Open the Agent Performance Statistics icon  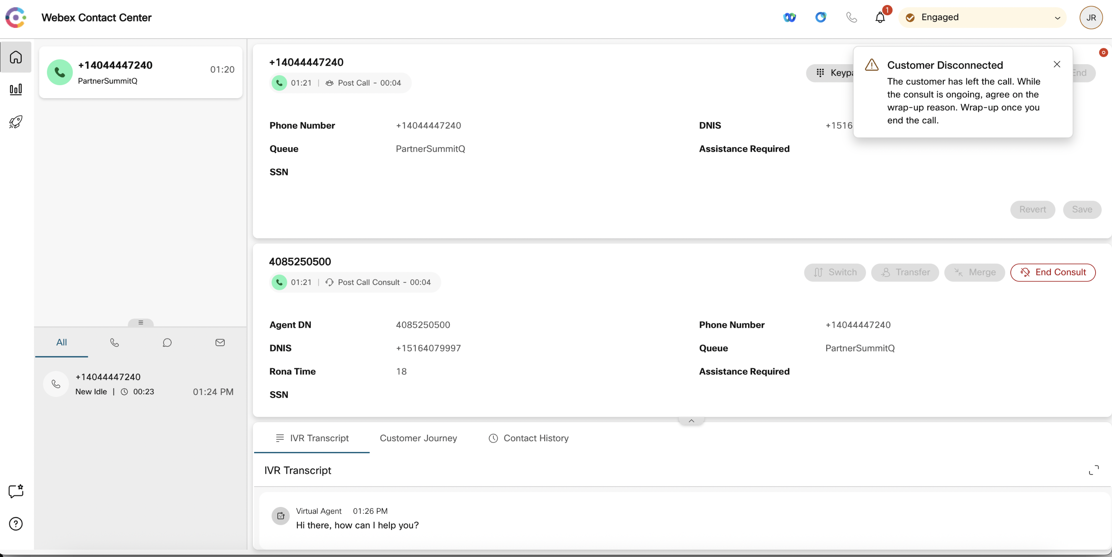tap(16, 89)
